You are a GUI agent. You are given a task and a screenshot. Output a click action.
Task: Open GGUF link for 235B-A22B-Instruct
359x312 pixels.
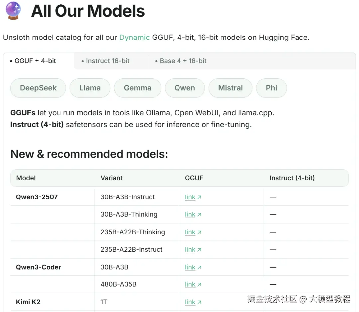coord(193,249)
